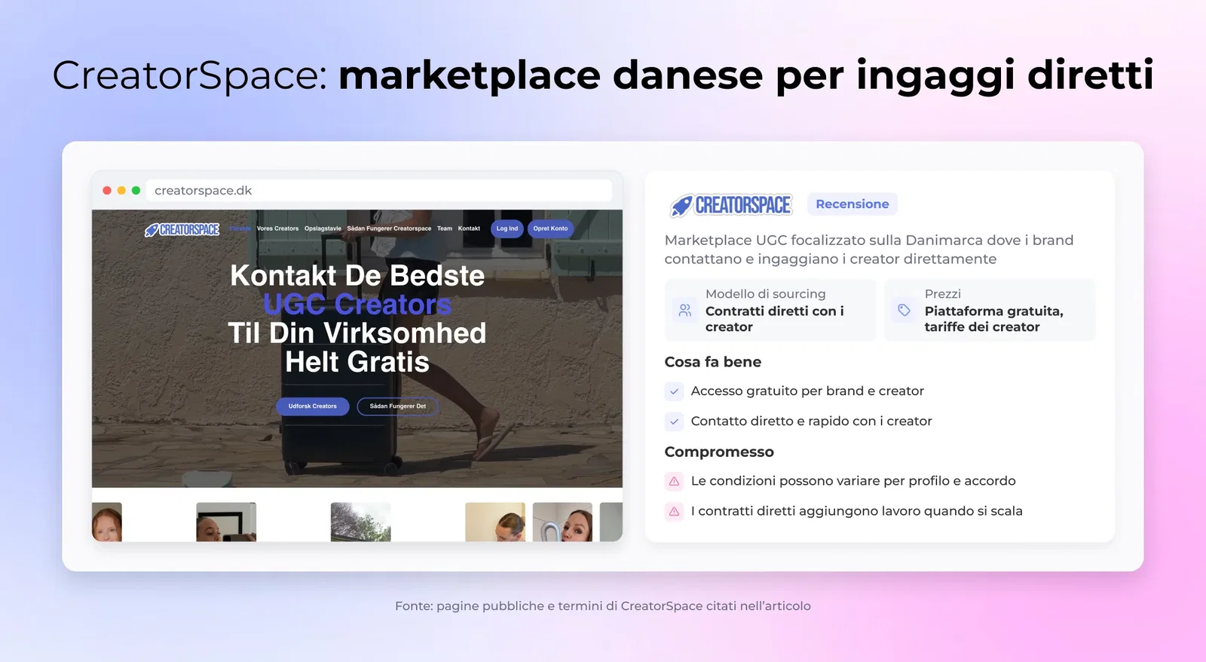Viewport: 1206px width, 662px height.
Task: Click the 'Marketplace UGC focalizzato sulla Danimarca' description
Action: pyautogui.click(x=869, y=250)
